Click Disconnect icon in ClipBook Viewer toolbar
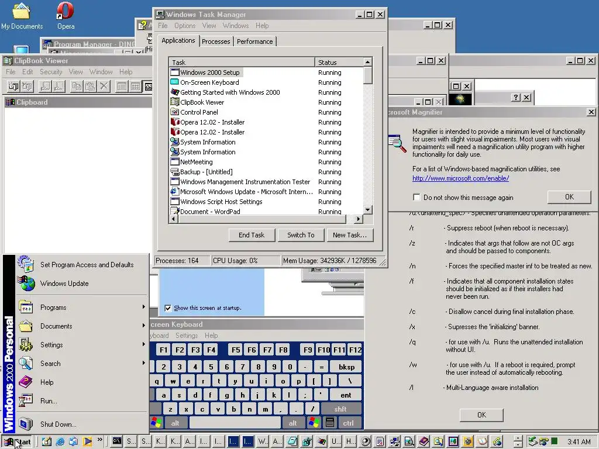Viewport: 599px width, 449px height. point(27,87)
